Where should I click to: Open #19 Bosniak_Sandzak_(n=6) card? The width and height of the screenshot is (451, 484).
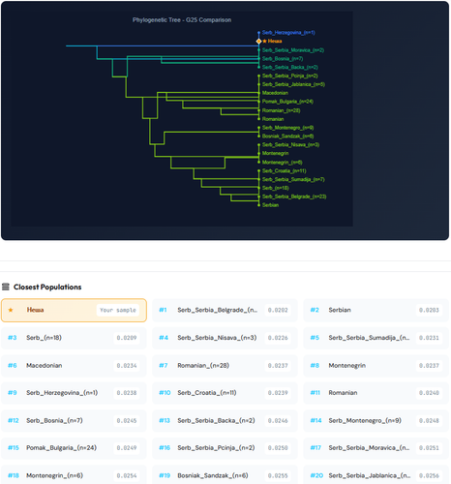pos(225,475)
